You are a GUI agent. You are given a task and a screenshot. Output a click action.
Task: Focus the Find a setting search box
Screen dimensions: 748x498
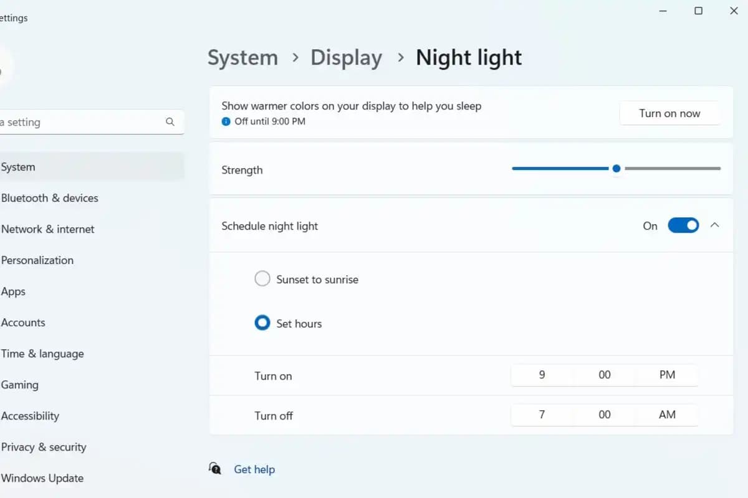pyautogui.click(x=81, y=122)
